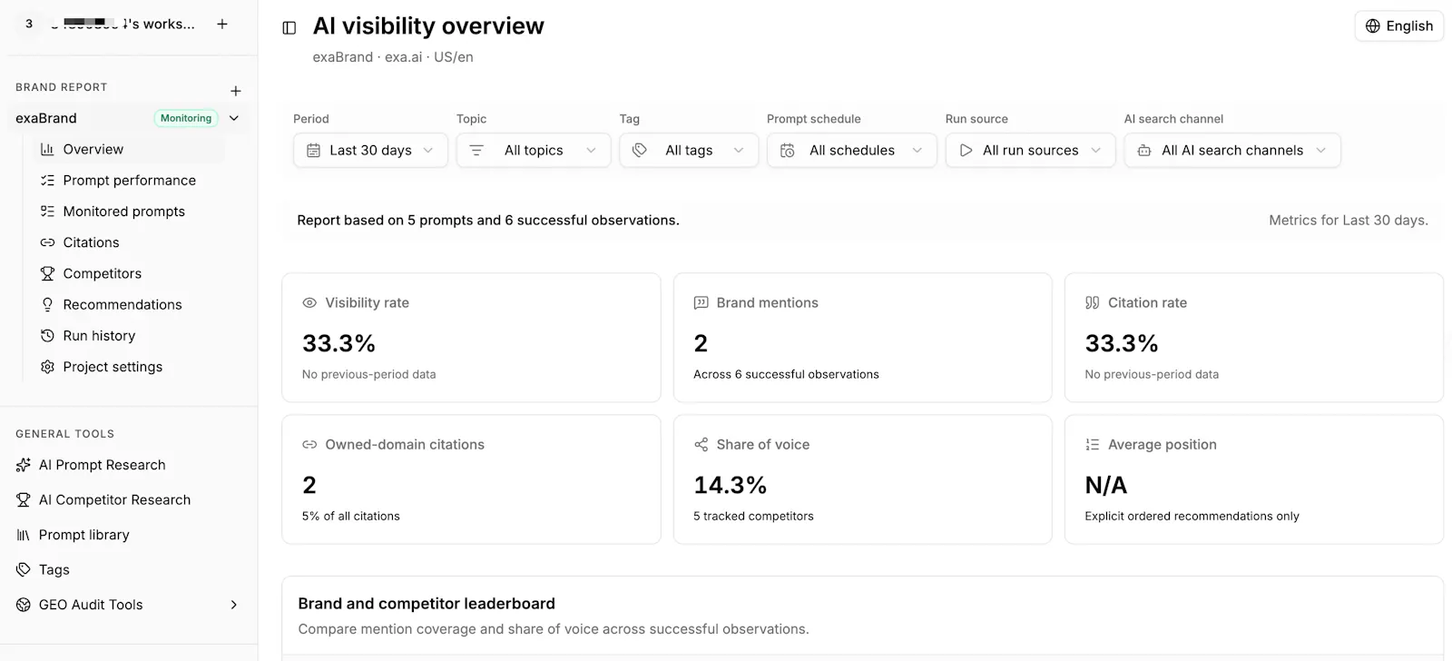Open Run history in the sidebar

[x=129, y=336]
